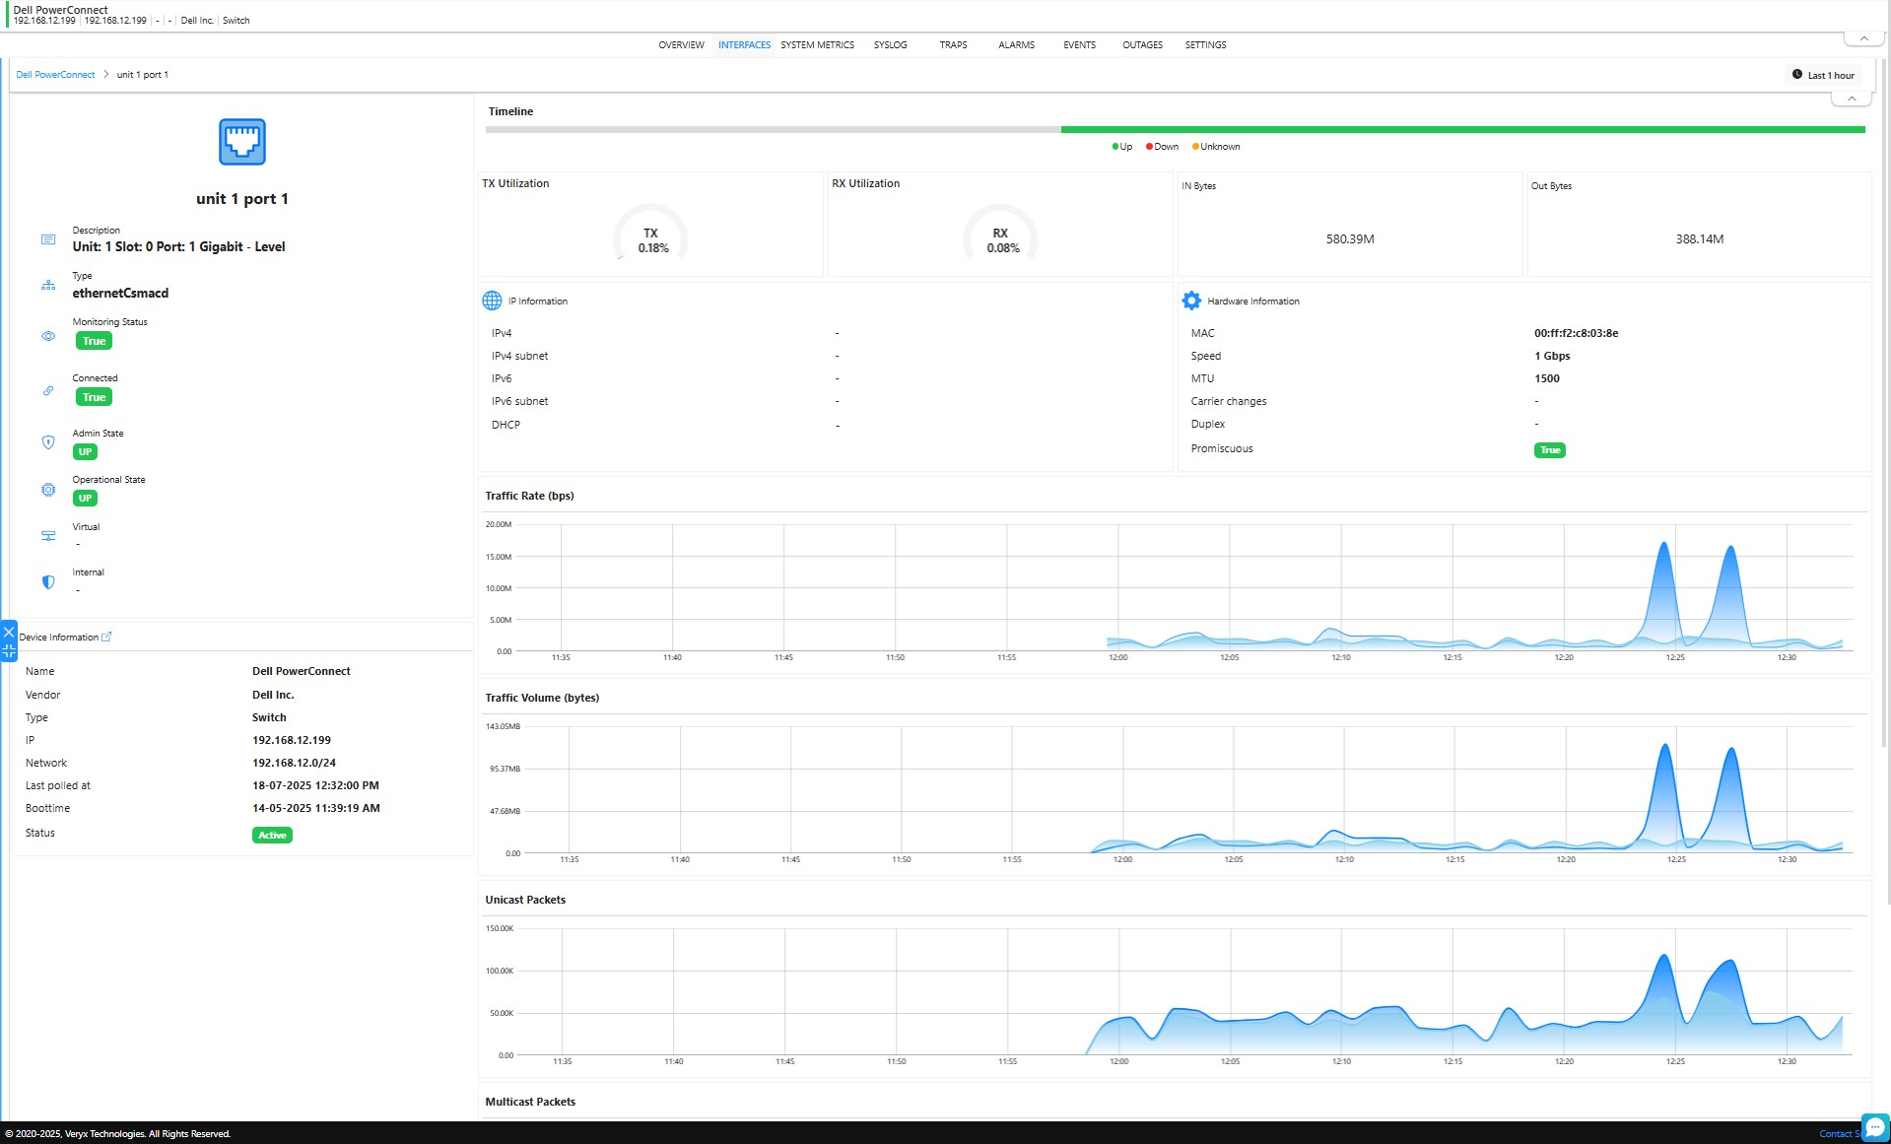
Task: Click the Ethernet port icon above unit 1 port 1
Action: [241, 142]
